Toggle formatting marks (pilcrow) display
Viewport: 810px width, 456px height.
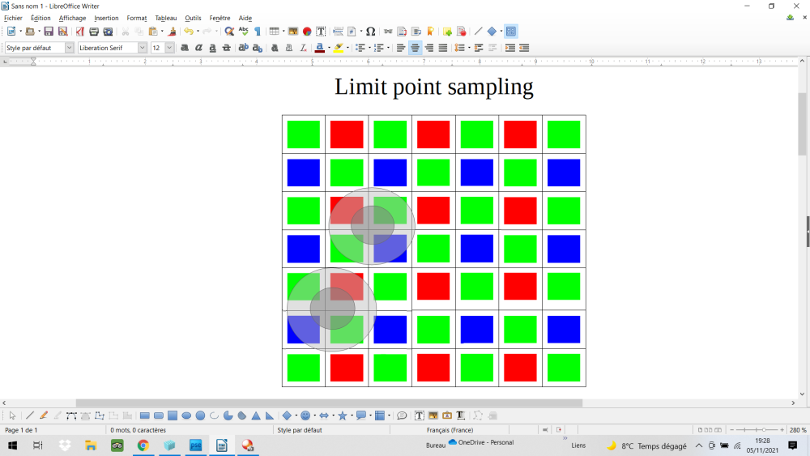tap(258, 32)
